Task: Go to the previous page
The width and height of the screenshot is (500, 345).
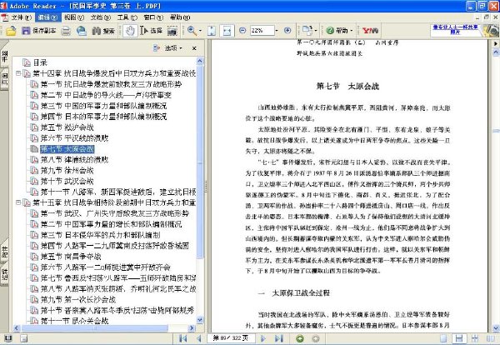Action: [x=198, y=338]
